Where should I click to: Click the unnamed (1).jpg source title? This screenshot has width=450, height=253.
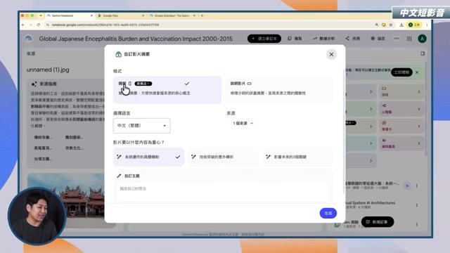(48, 70)
